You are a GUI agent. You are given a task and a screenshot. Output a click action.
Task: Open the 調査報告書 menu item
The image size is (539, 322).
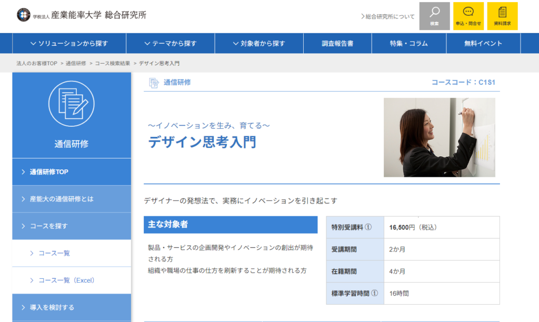click(x=337, y=44)
